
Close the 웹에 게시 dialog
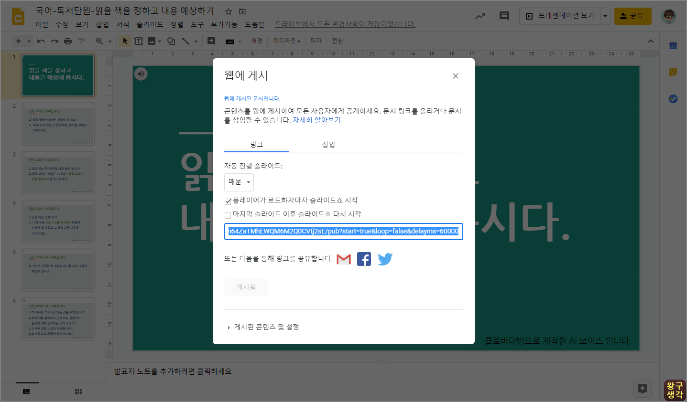click(x=456, y=76)
